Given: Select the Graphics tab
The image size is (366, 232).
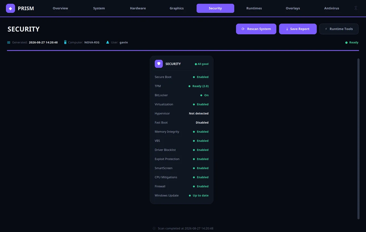Looking at the screenshot, I should (177, 8).
